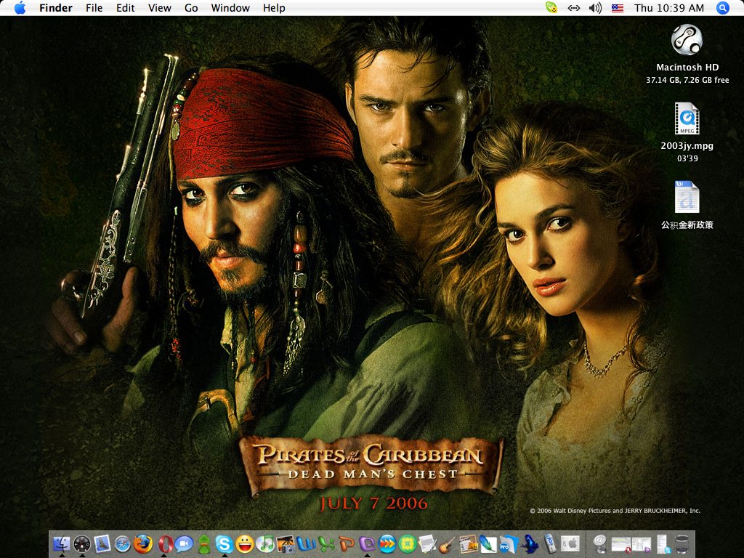The width and height of the screenshot is (744, 558).
Task: Click the "公积金新政策" file name
Action: pyautogui.click(x=687, y=225)
